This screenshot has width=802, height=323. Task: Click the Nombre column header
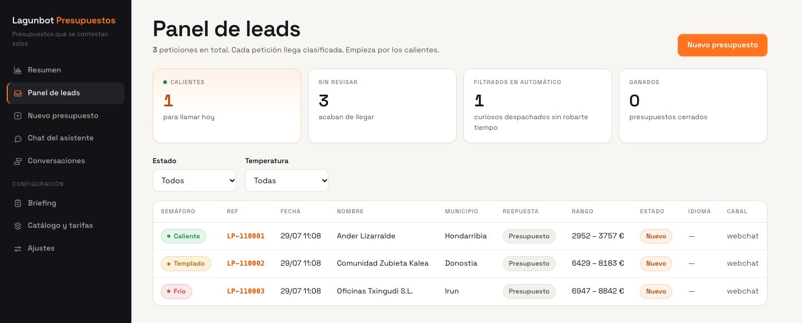click(350, 212)
